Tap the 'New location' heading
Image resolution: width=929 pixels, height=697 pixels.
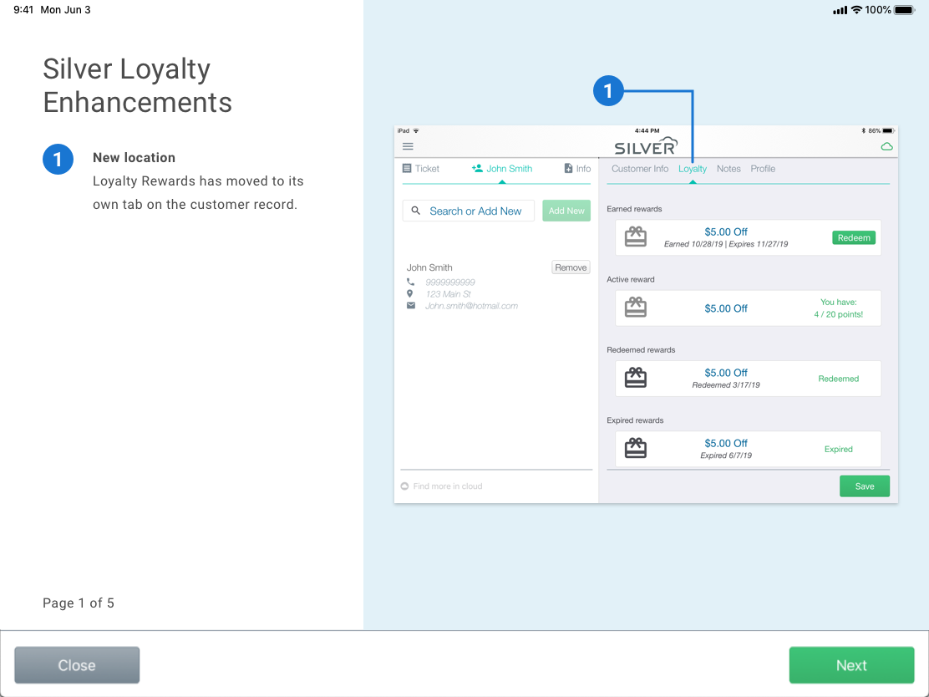(134, 158)
